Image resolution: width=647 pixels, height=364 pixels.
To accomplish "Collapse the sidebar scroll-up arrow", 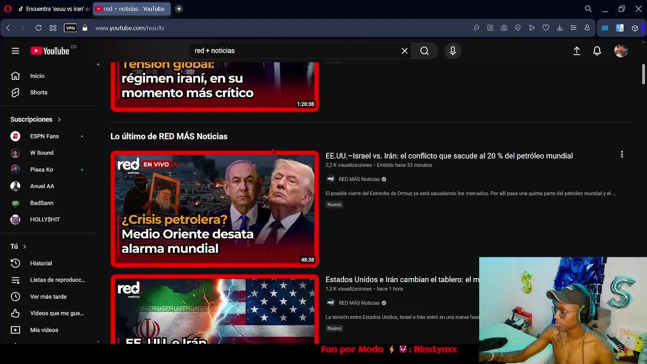I will 98,65.
